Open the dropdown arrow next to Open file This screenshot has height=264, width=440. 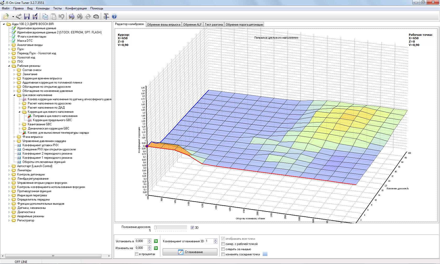pos(13,17)
